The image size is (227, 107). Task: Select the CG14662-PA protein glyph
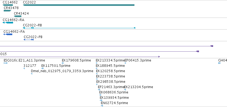pos(8,34)
